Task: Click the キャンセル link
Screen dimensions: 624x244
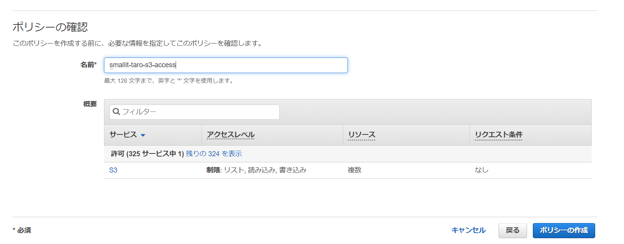Action: tap(468, 230)
